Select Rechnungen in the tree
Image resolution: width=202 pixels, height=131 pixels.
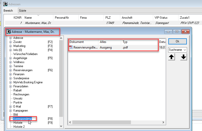click(21, 94)
